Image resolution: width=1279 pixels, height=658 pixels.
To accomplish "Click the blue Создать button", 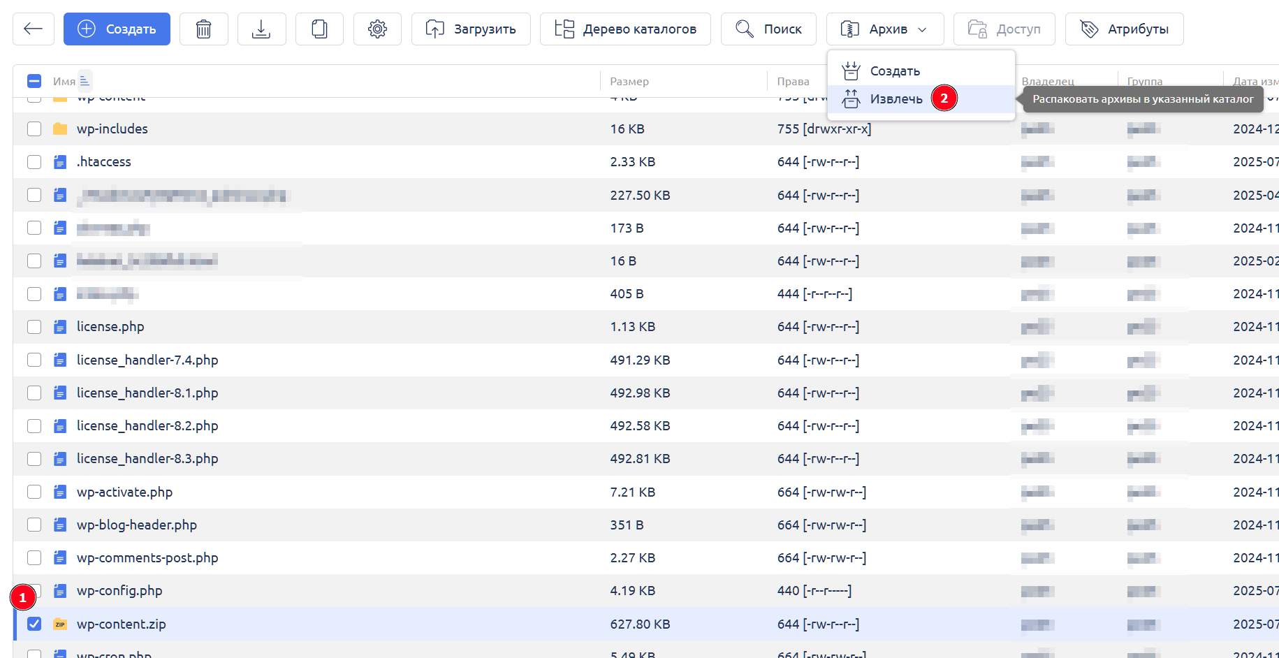I will pyautogui.click(x=117, y=29).
